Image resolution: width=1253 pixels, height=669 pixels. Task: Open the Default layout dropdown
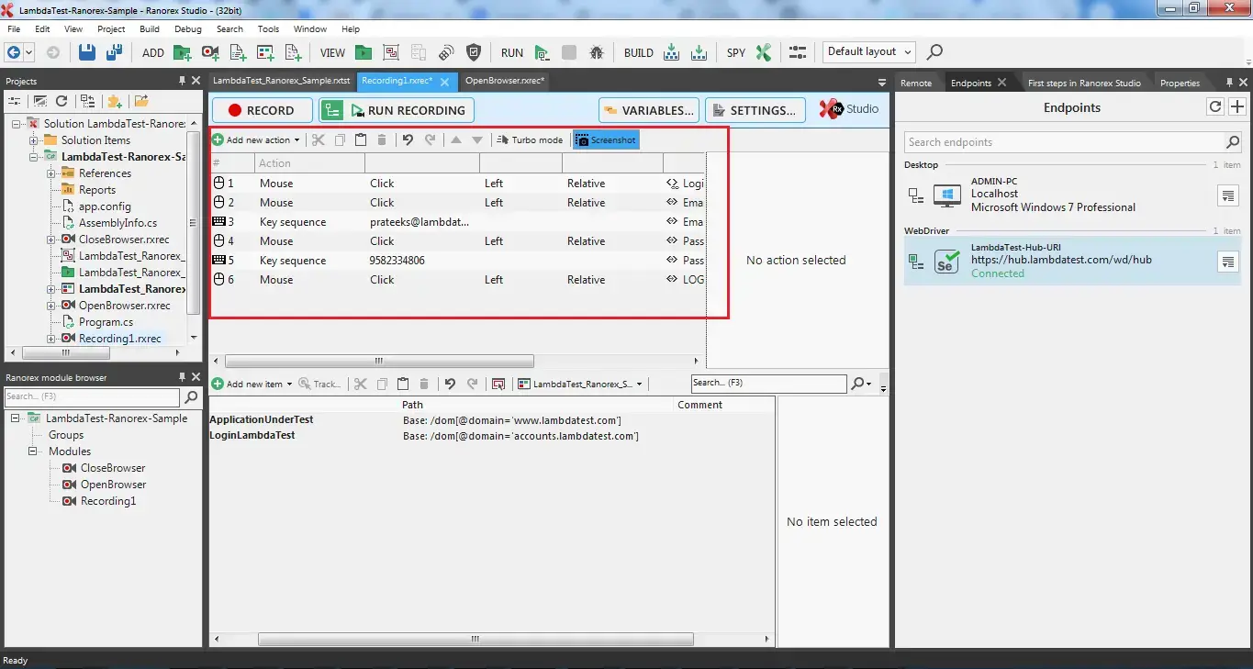(867, 51)
